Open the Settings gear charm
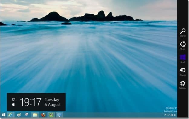This screenshot has height=119, width=189. [183, 85]
